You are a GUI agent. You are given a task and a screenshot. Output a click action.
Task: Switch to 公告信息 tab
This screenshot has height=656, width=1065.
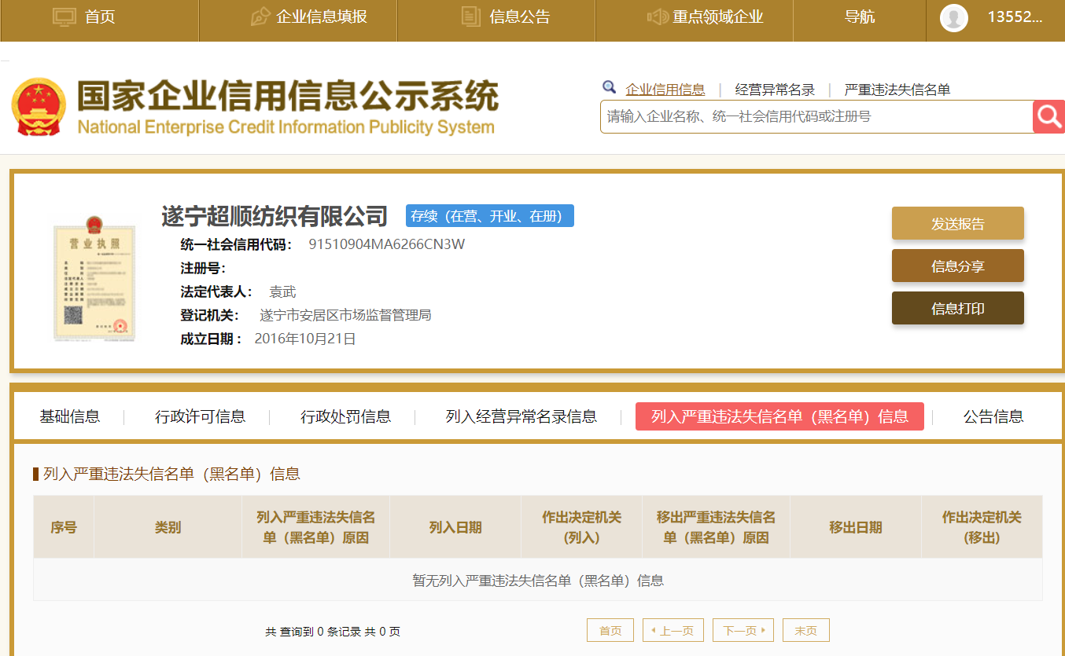tap(993, 416)
